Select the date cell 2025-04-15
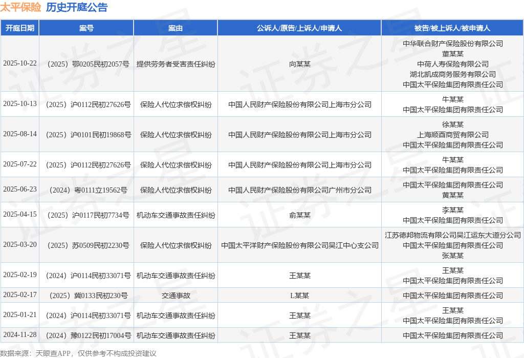This screenshot has height=358, width=524. click(20, 214)
